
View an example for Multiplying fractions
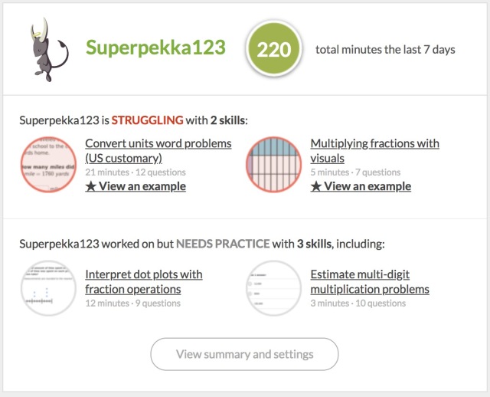[x=361, y=186]
